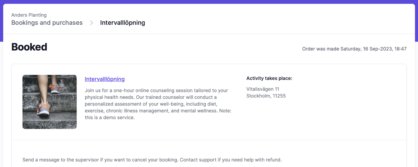418x167 pixels.
Task: Click 'Order was made' label text
Action: point(321,49)
